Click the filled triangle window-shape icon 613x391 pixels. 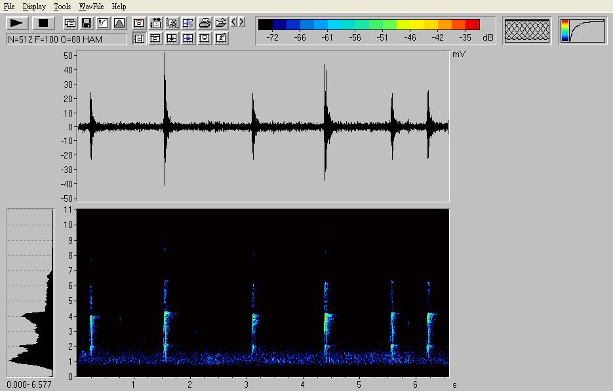click(119, 23)
